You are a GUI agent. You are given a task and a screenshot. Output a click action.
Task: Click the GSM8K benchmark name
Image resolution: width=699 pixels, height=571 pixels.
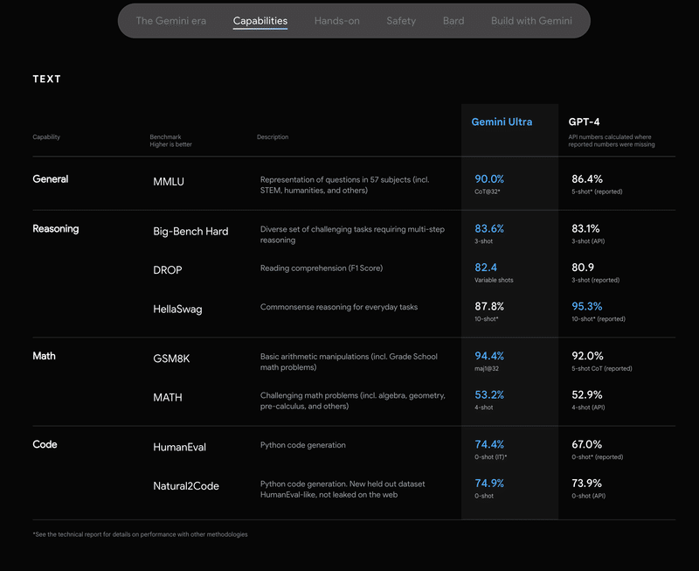tap(171, 359)
